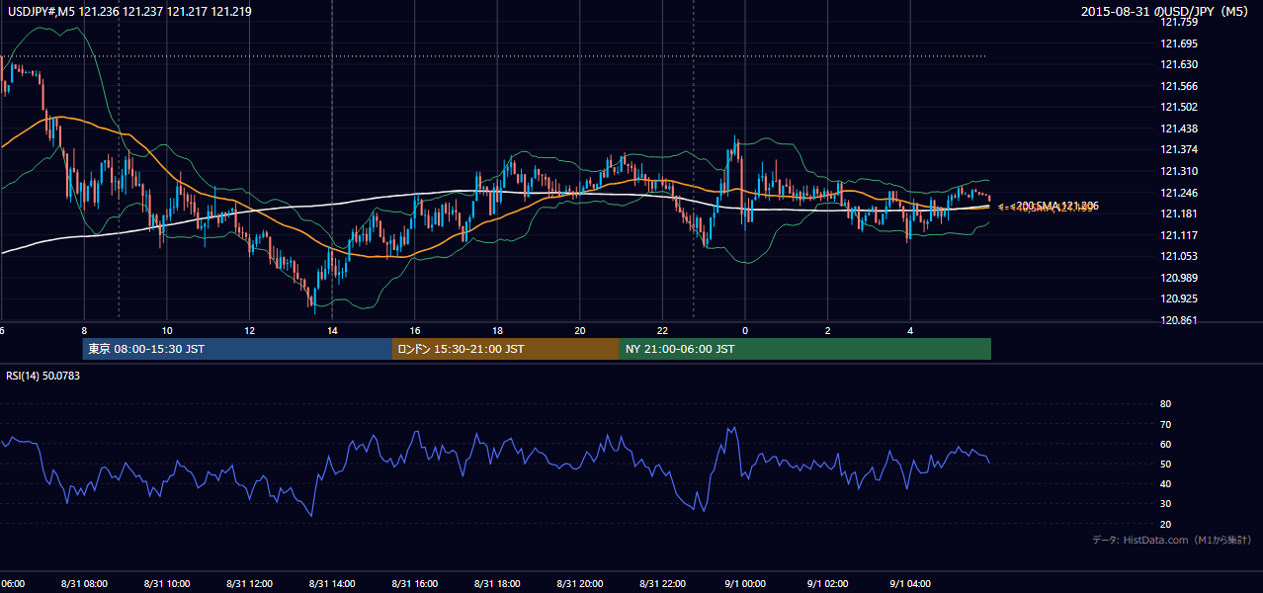Click price axis value 121.759

tap(1178, 23)
